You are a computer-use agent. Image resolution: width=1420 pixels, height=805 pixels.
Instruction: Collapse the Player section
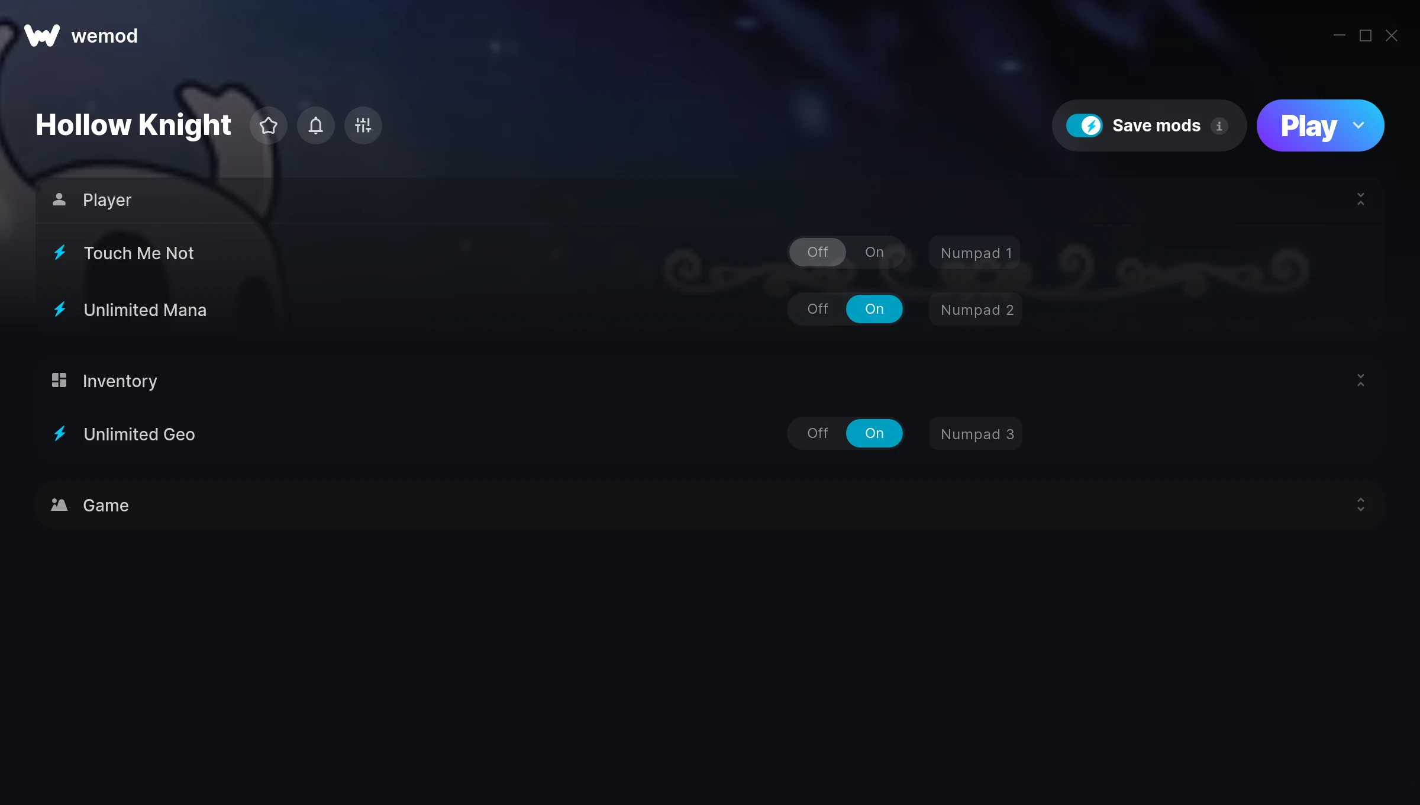(1361, 199)
